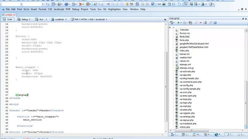Open the Format menu
The height and width of the screenshot is (139, 248).
[42, 9]
